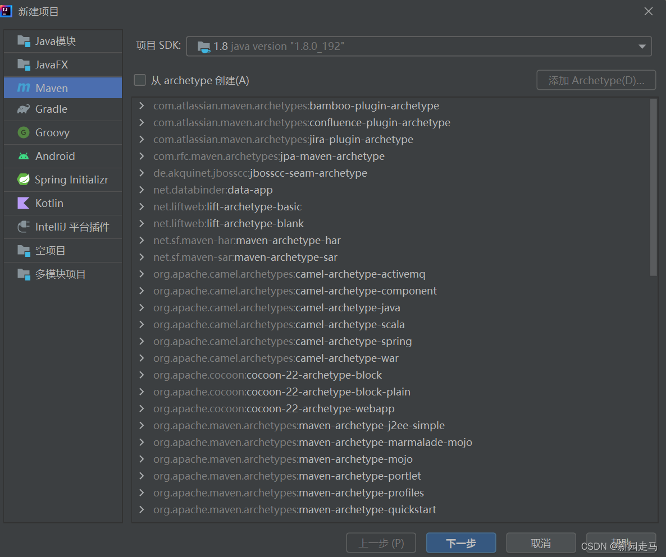The image size is (666, 557).
Task: Click the IntelliJ 平台插件 plug icon
Action: (x=24, y=227)
